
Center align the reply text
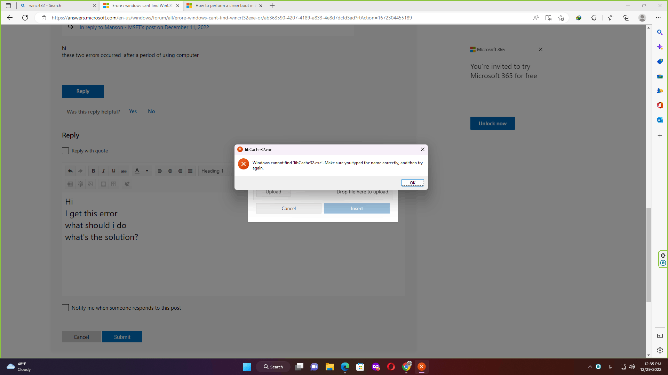[170, 171]
